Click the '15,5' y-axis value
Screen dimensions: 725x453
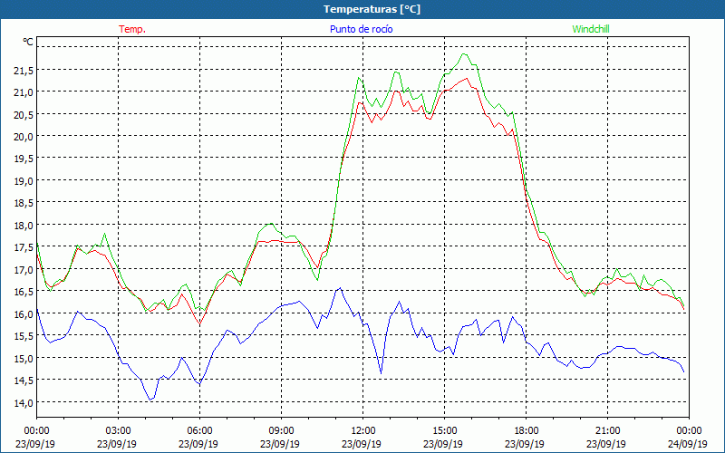point(24,336)
